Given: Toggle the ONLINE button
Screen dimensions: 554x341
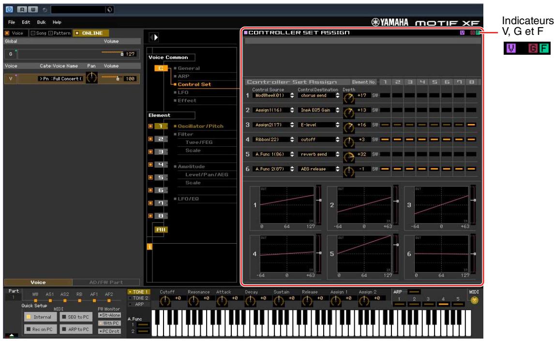Looking at the screenshot, I should tap(91, 33).
